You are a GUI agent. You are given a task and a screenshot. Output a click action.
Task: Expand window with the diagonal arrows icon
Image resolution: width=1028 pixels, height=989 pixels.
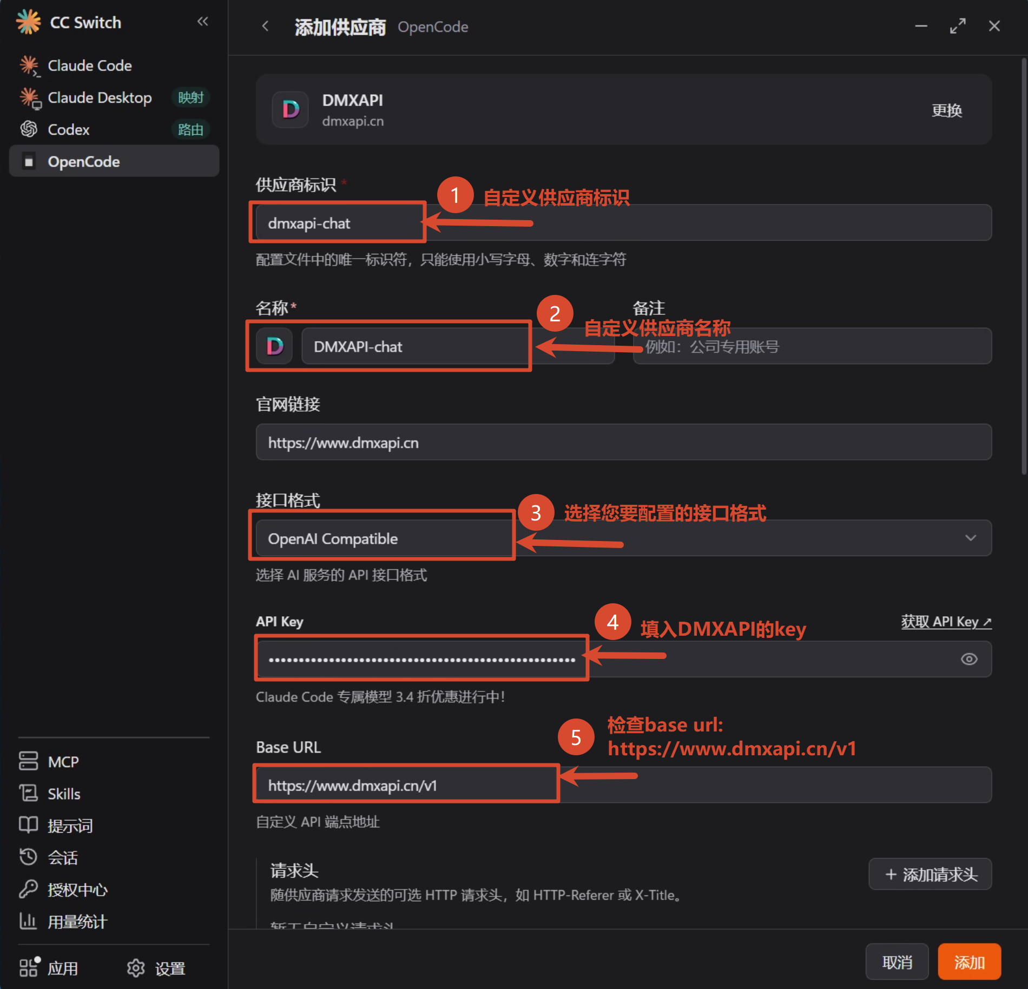coord(958,26)
